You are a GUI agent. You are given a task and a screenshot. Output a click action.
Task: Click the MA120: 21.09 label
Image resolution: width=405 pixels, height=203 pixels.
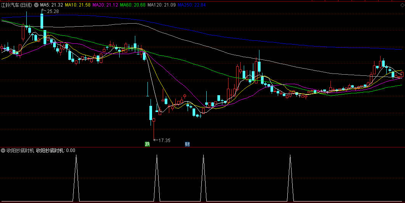click(162, 5)
